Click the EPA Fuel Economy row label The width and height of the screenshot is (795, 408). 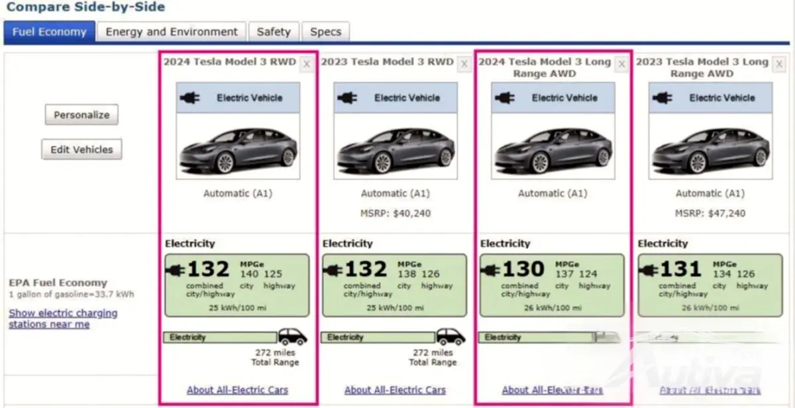pos(58,283)
